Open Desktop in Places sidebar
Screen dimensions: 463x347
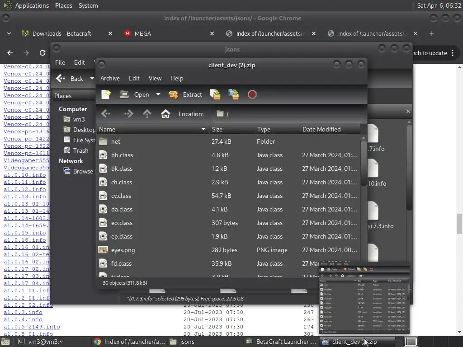click(80, 130)
